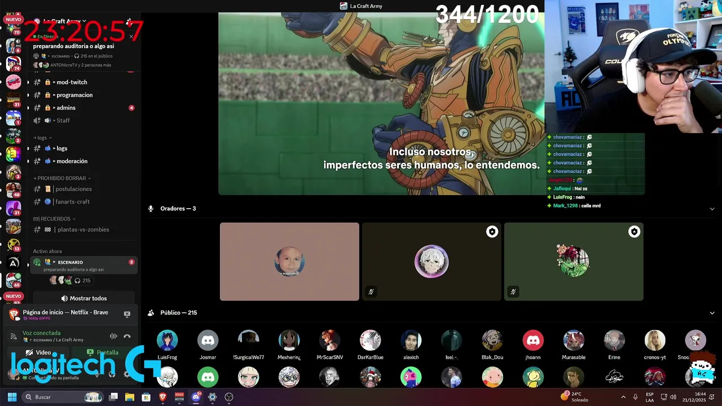Click Blak_Dou audience avatar
This screenshot has height=406, width=722.
492,340
